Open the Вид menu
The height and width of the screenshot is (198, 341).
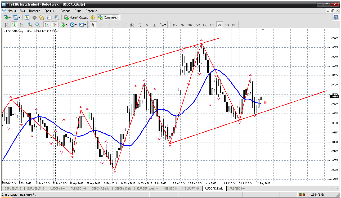23,11
